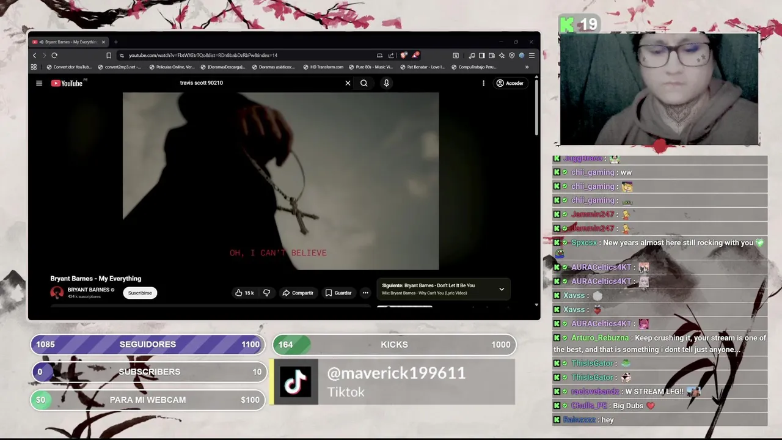Open the Brave Shields lion icon

pos(403,55)
